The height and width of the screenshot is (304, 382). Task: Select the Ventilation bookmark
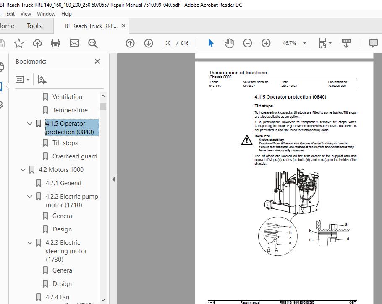(x=67, y=97)
